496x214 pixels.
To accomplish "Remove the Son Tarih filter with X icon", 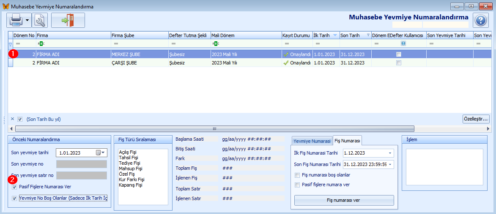I will pos(12,119).
